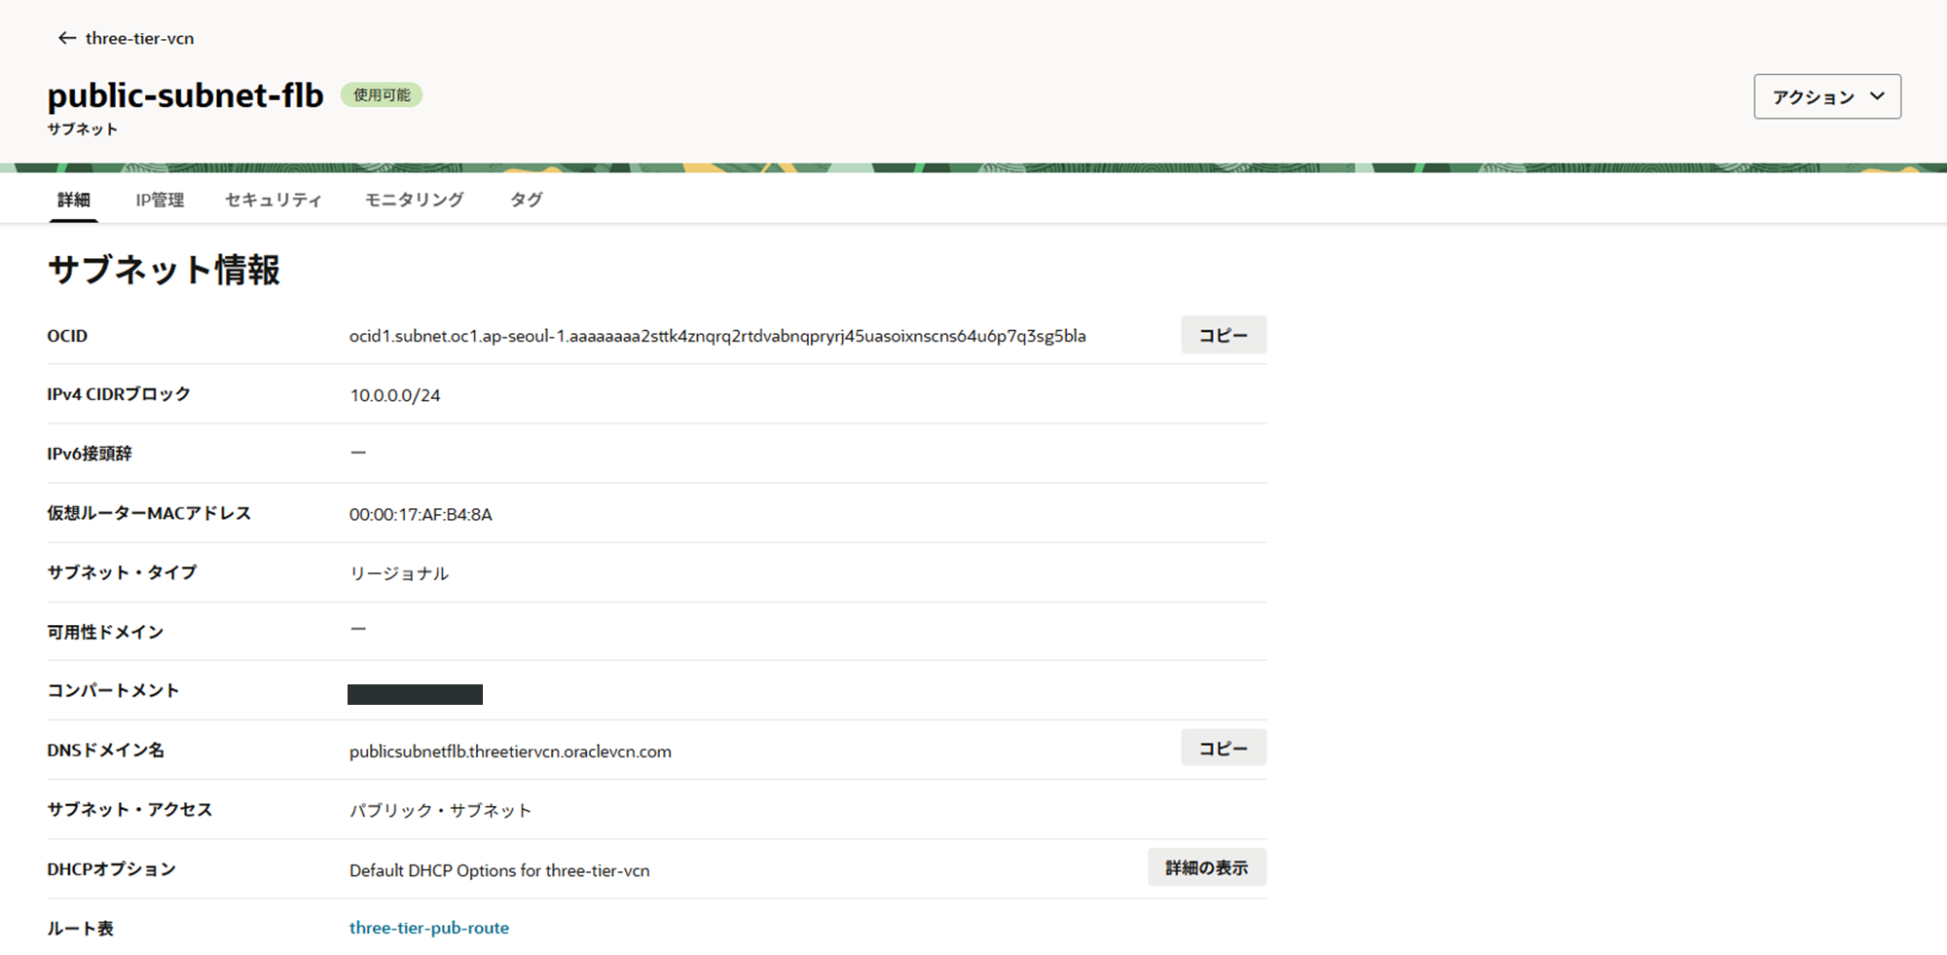
Task: Click the 使用可能 status badge
Action: click(382, 94)
